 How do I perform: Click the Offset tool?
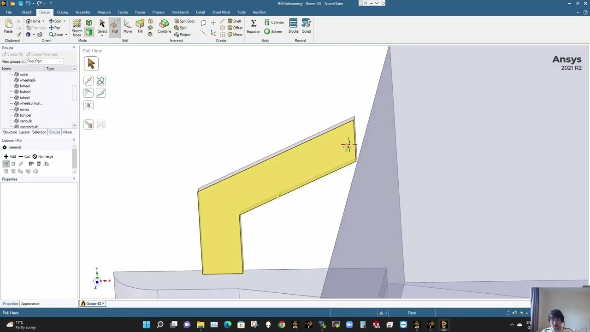[235, 28]
